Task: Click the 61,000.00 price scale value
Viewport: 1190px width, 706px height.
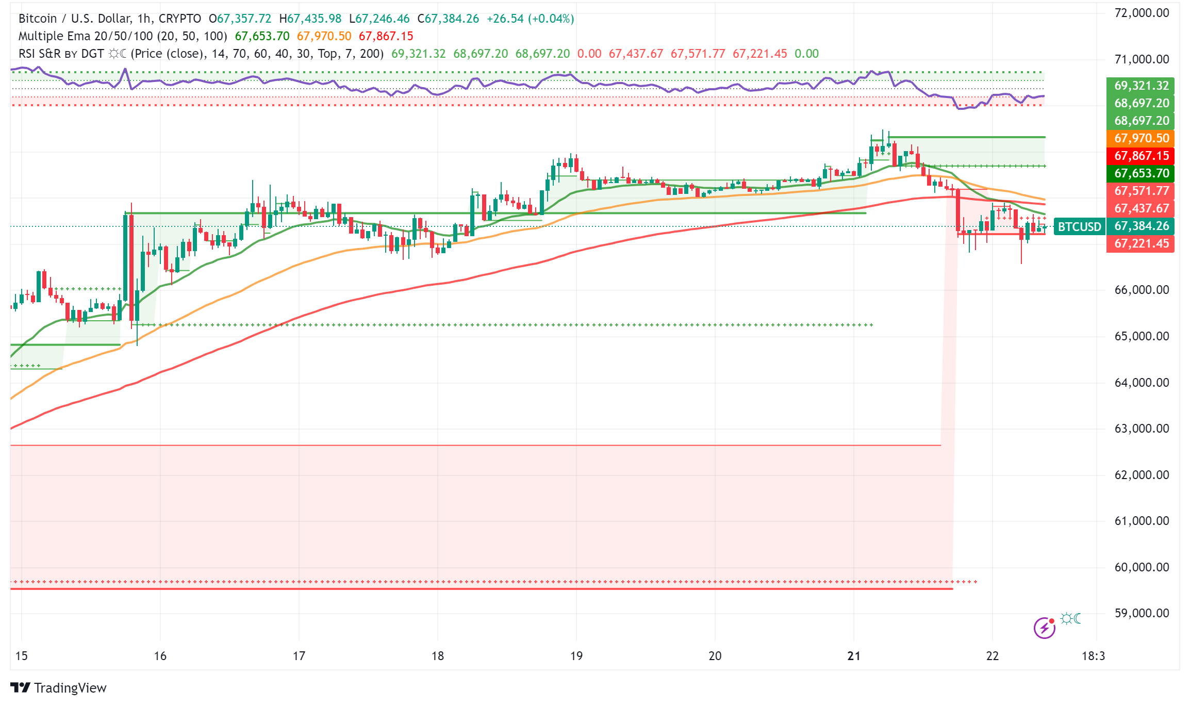Action: click(x=1142, y=521)
